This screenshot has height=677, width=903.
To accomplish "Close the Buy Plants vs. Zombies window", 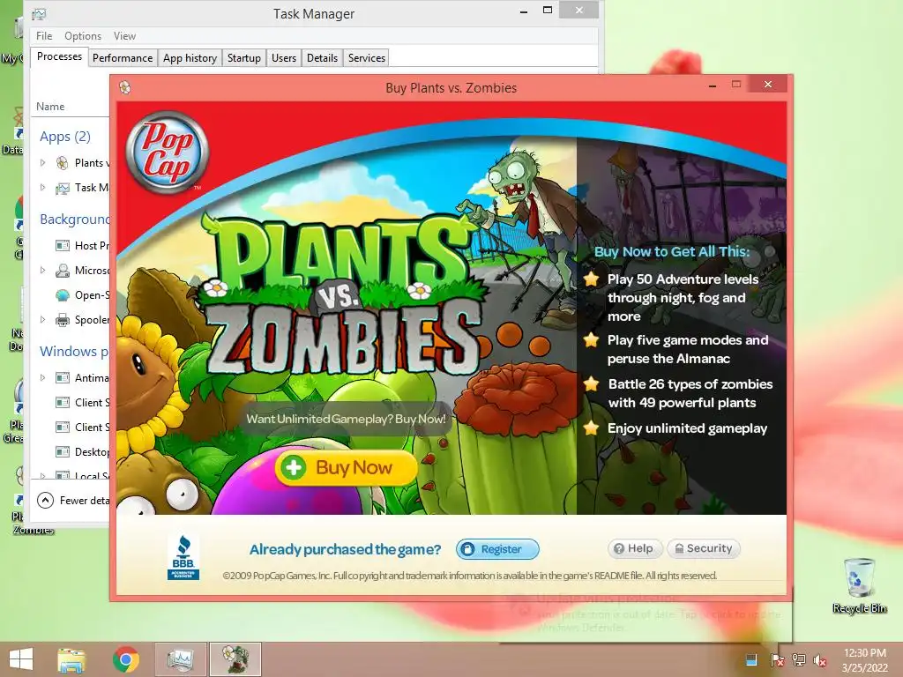I will [x=768, y=84].
